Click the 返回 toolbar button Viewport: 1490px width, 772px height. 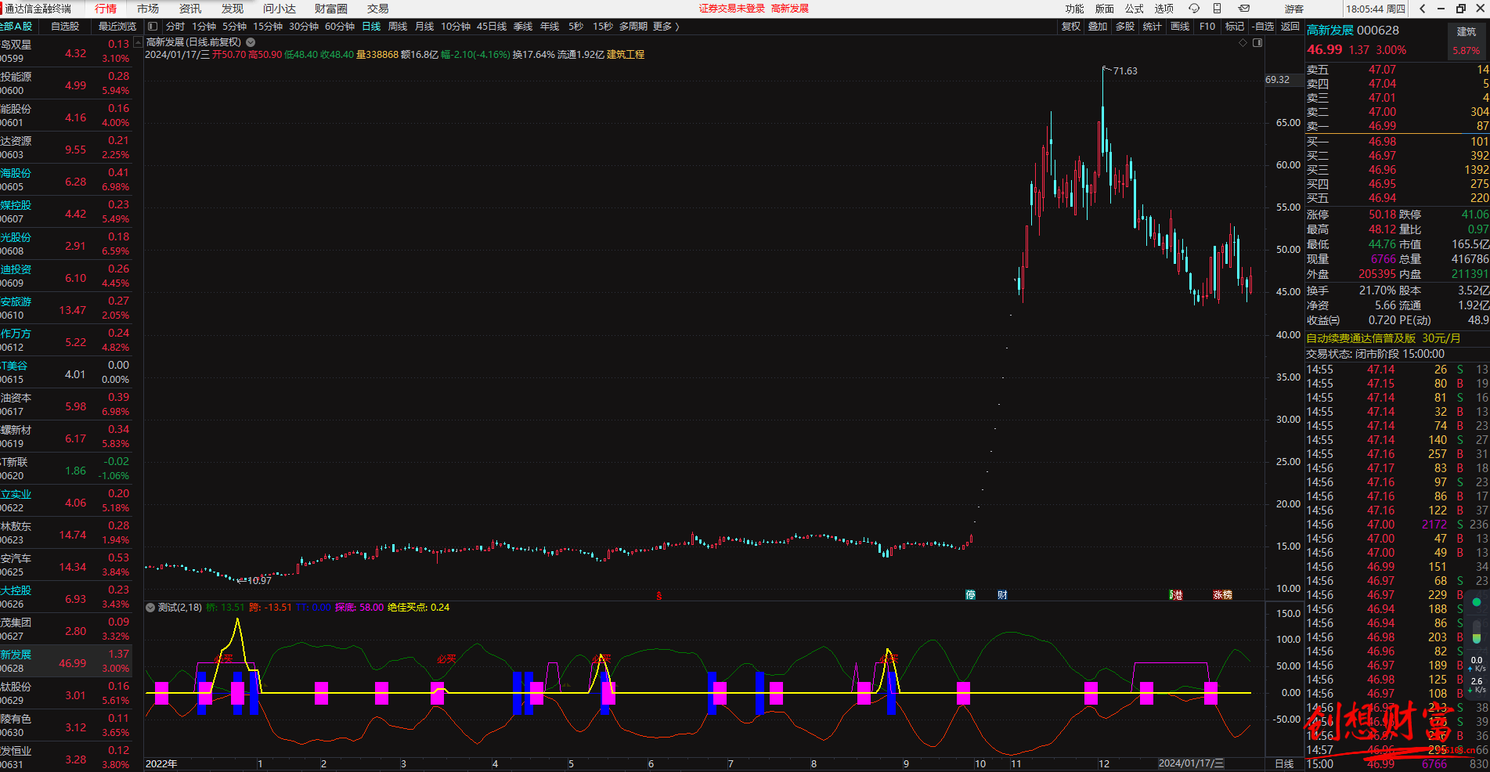(x=1290, y=27)
